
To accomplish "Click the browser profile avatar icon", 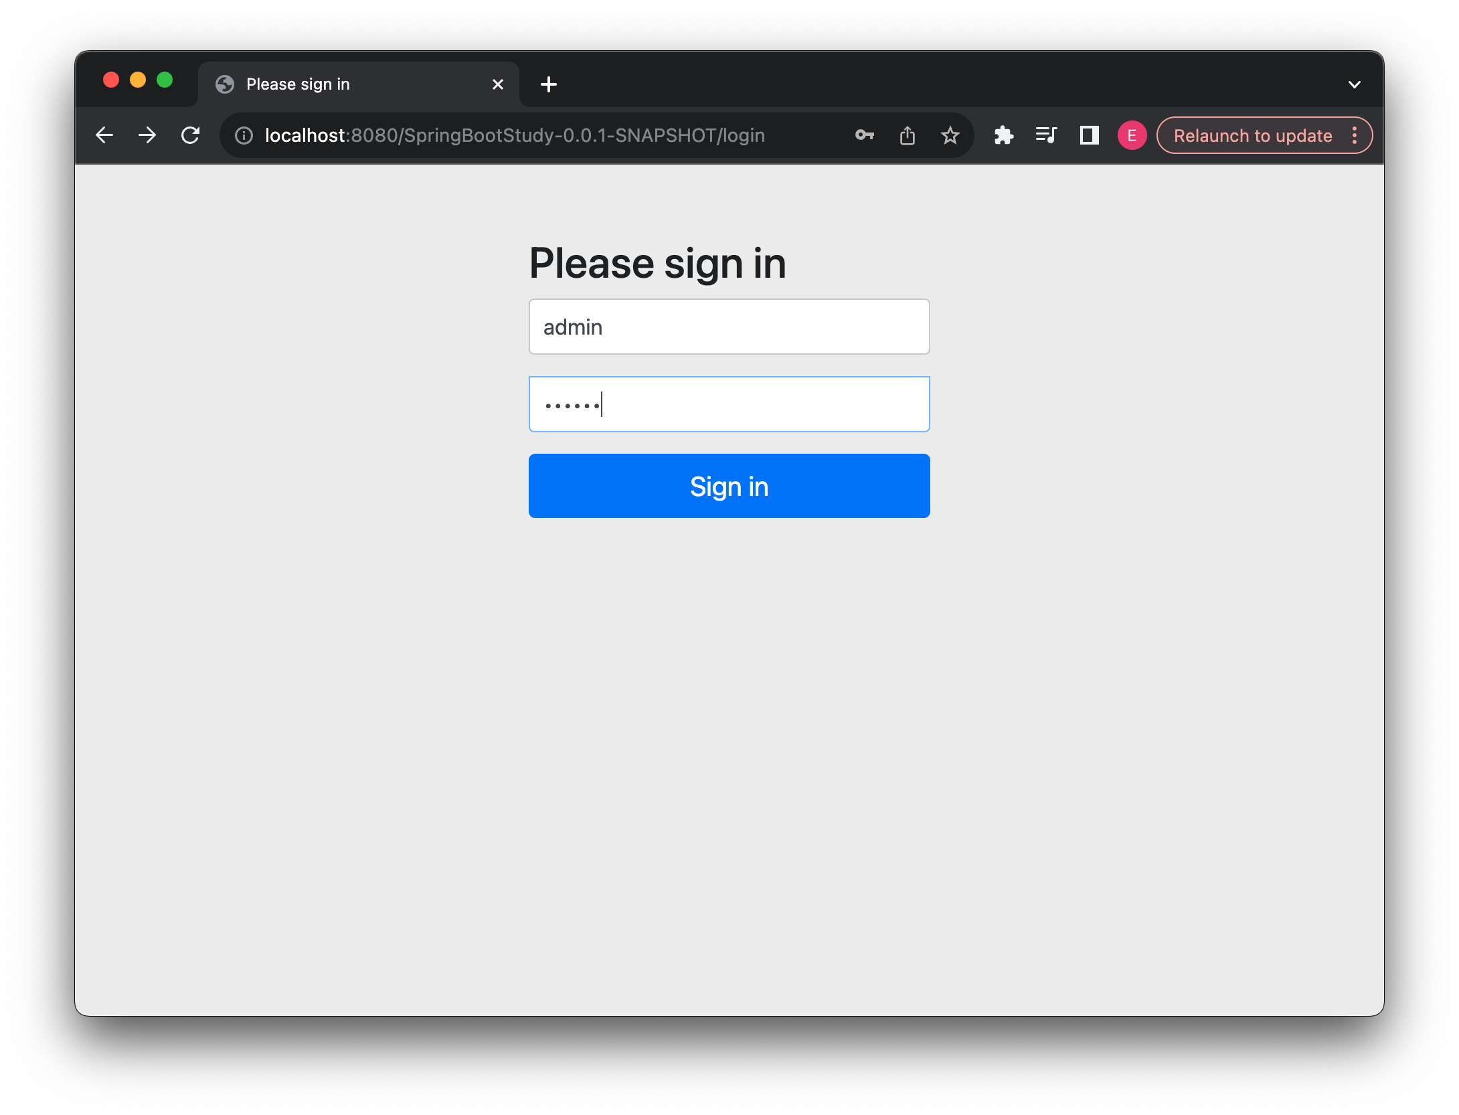I will click(x=1131, y=136).
